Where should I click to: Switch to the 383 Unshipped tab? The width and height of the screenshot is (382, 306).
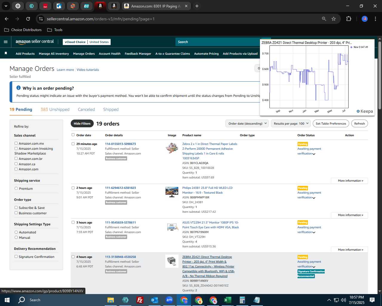[55, 109]
